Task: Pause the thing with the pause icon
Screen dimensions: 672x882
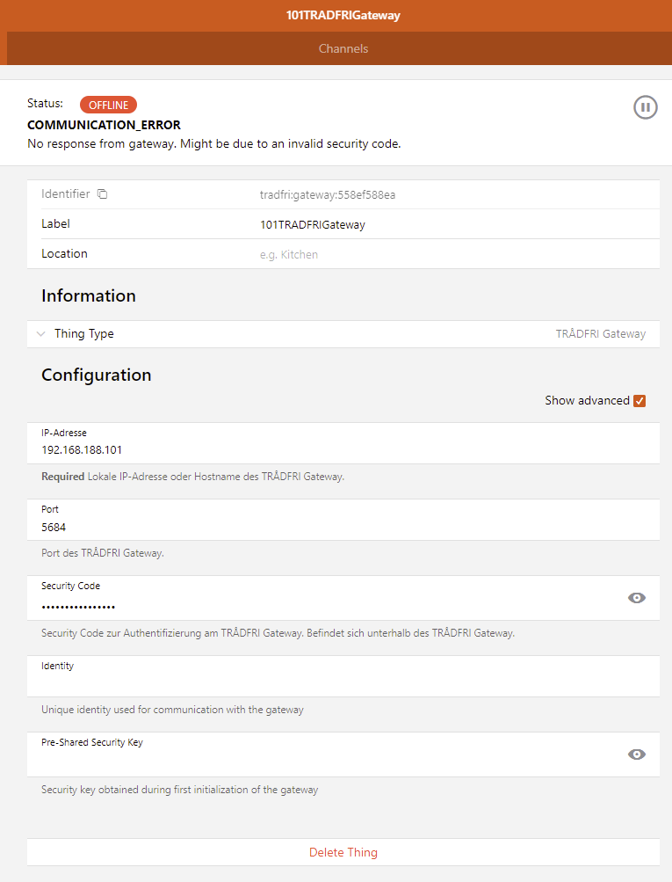Action: (645, 107)
